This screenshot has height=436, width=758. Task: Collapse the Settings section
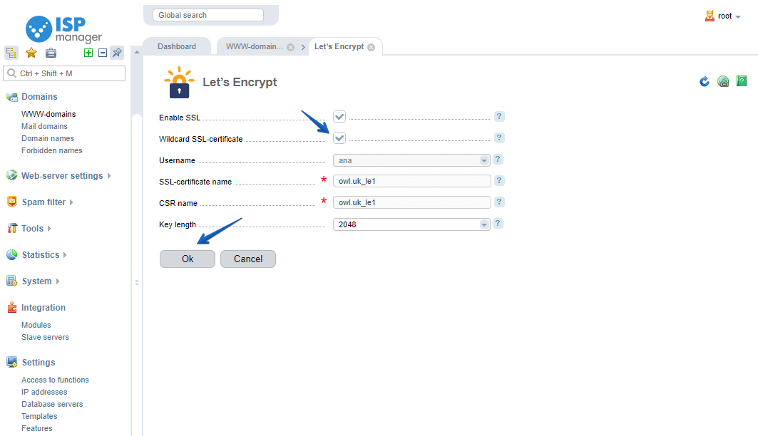(39, 362)
